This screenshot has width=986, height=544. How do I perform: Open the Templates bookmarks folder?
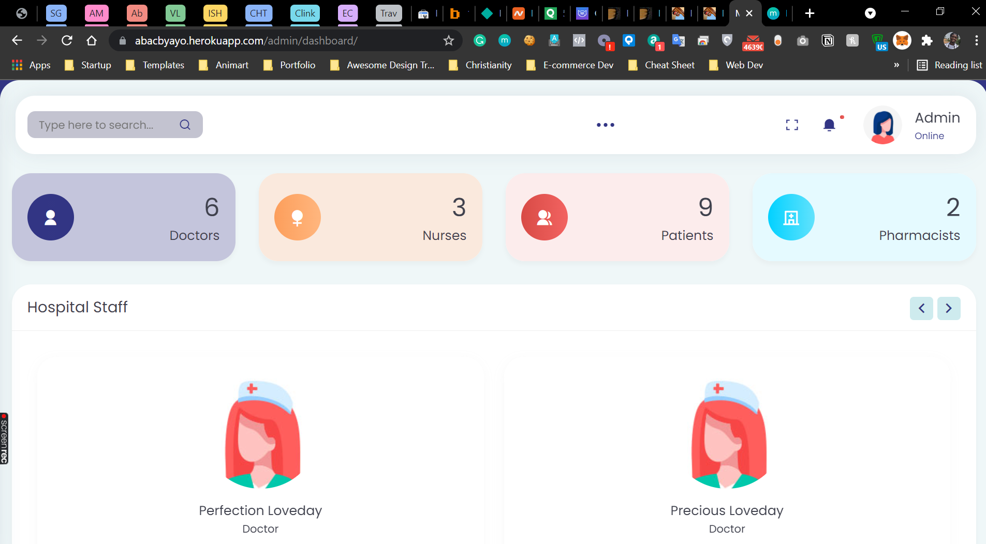point(155,65)
